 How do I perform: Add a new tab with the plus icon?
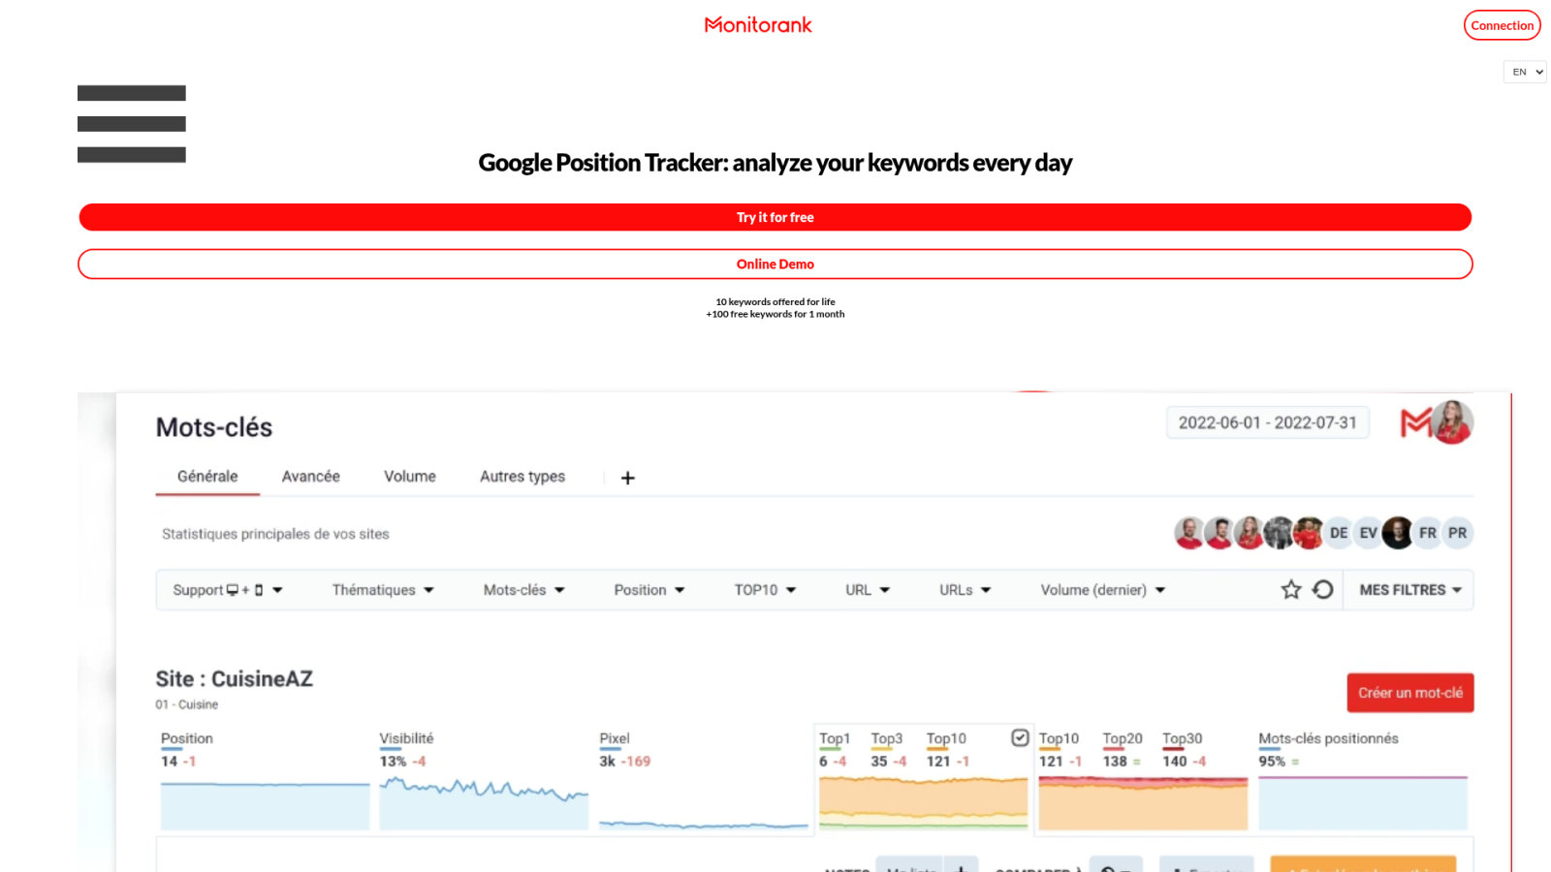click(628, 478)
